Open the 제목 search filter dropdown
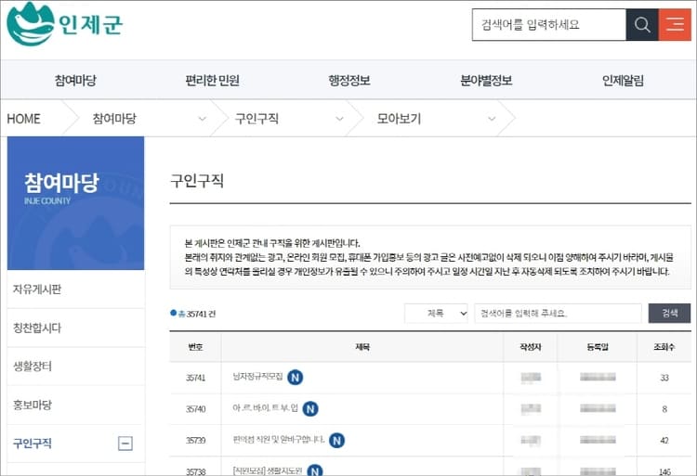Screen dimensions: 697x476 coord(436,314)
